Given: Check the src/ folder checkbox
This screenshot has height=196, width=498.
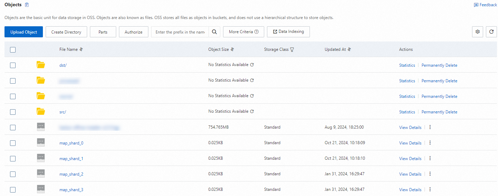Looking at the screenshot, I should tap(13, 112).
